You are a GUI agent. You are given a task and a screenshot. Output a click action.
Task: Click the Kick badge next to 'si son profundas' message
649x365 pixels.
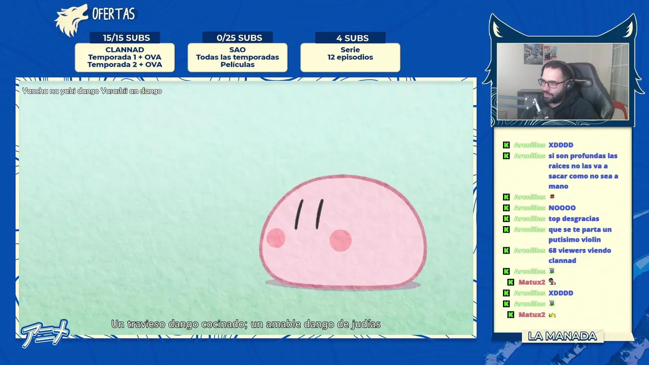pos(506,156)
